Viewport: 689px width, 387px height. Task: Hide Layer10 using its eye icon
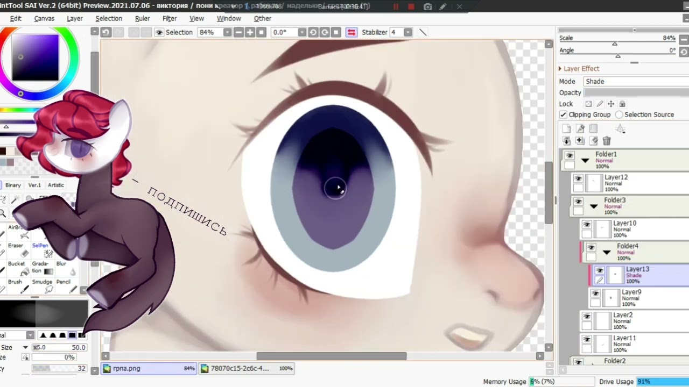click(587, 225)
